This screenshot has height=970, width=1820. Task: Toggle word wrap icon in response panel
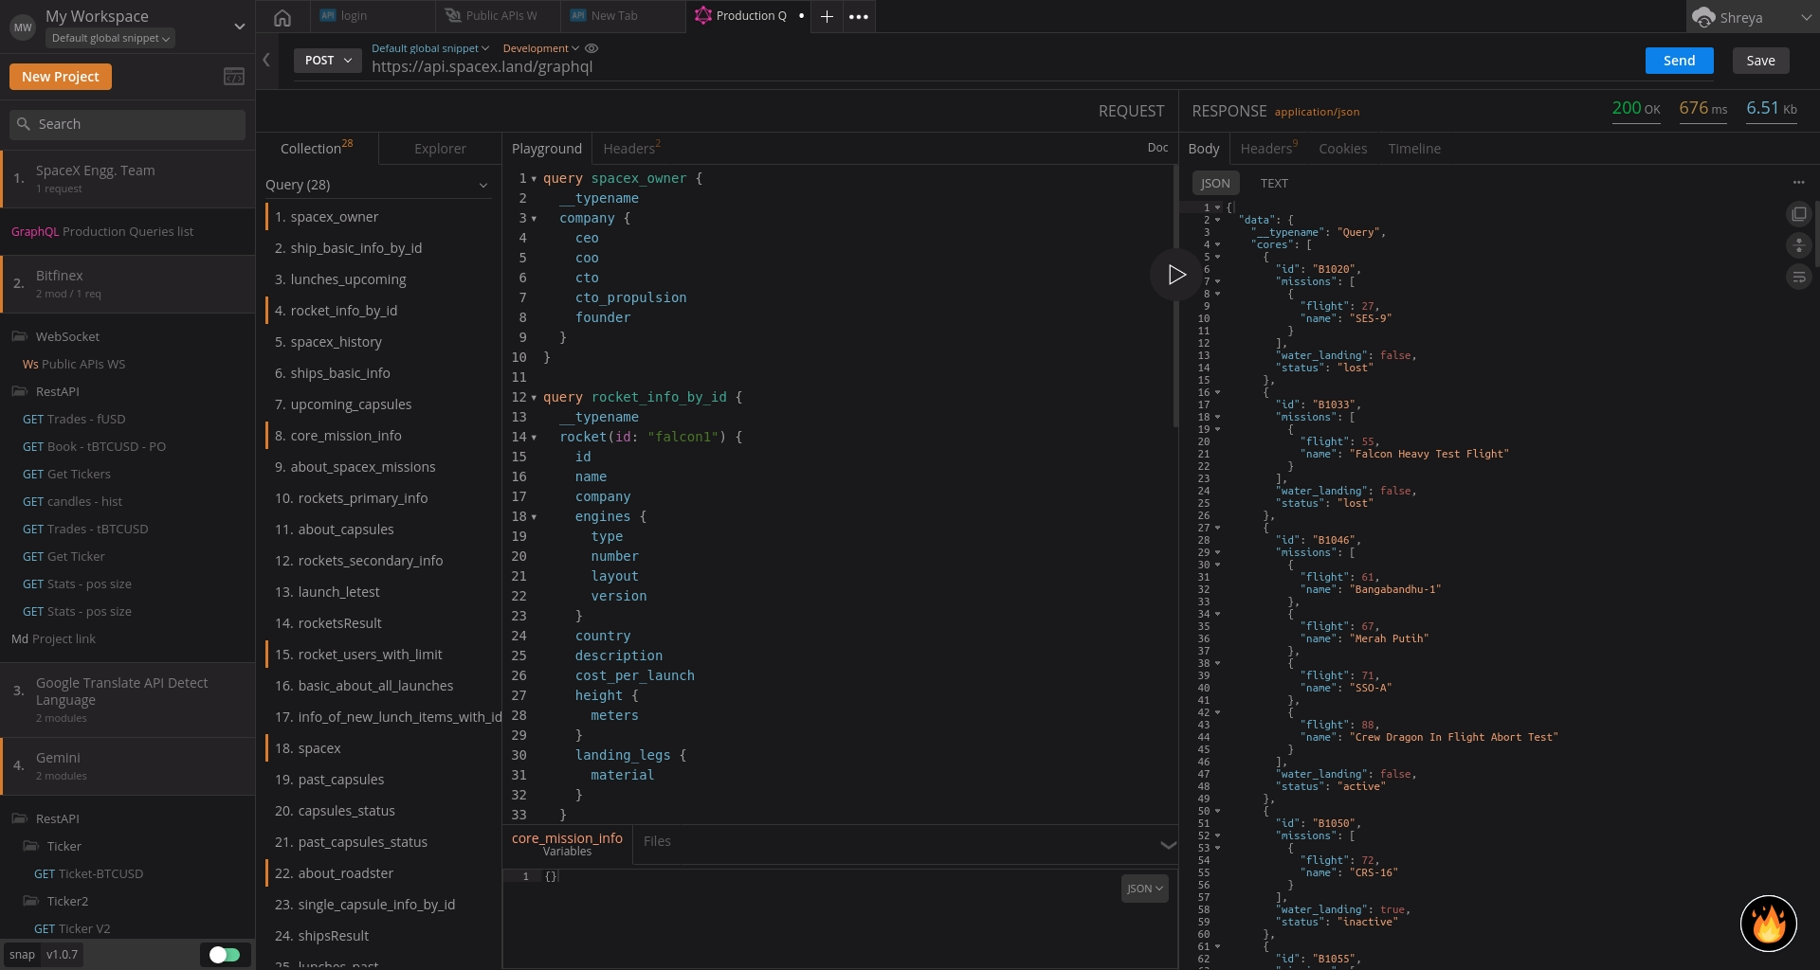point(1798,277)
